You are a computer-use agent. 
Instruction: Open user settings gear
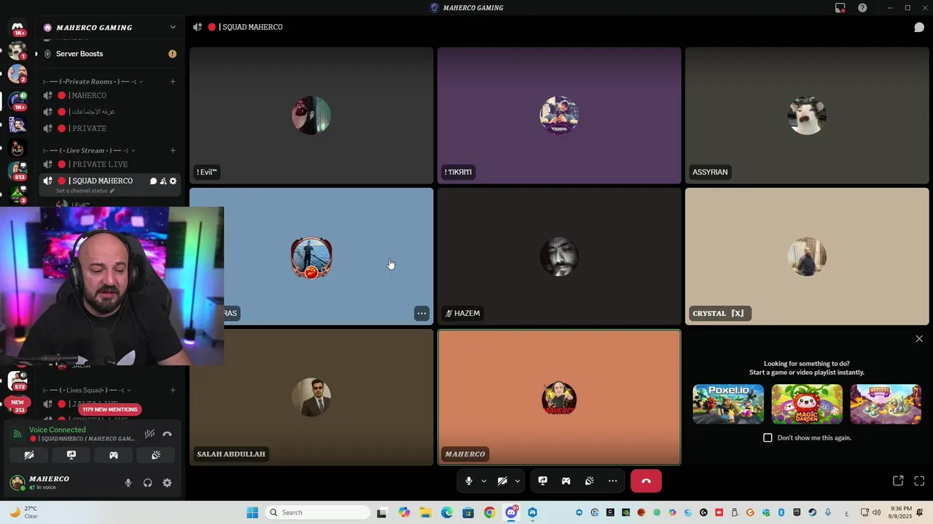(x=167, y=483)
